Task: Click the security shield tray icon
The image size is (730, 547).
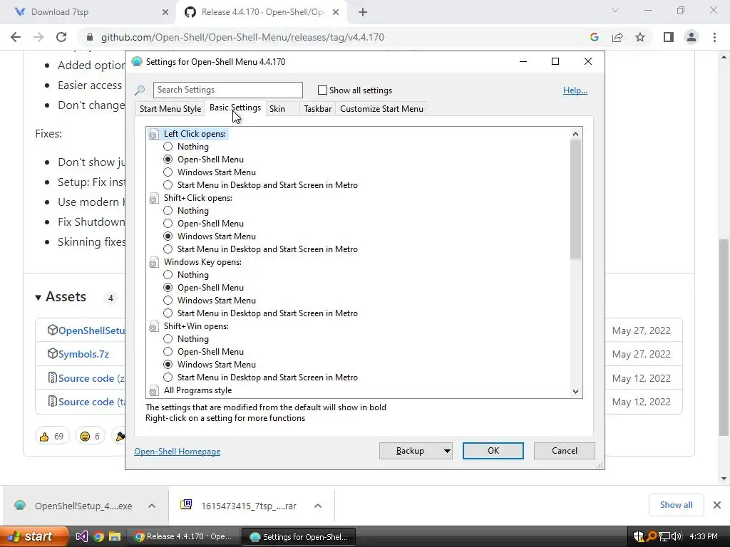Action: pos(638,537)
